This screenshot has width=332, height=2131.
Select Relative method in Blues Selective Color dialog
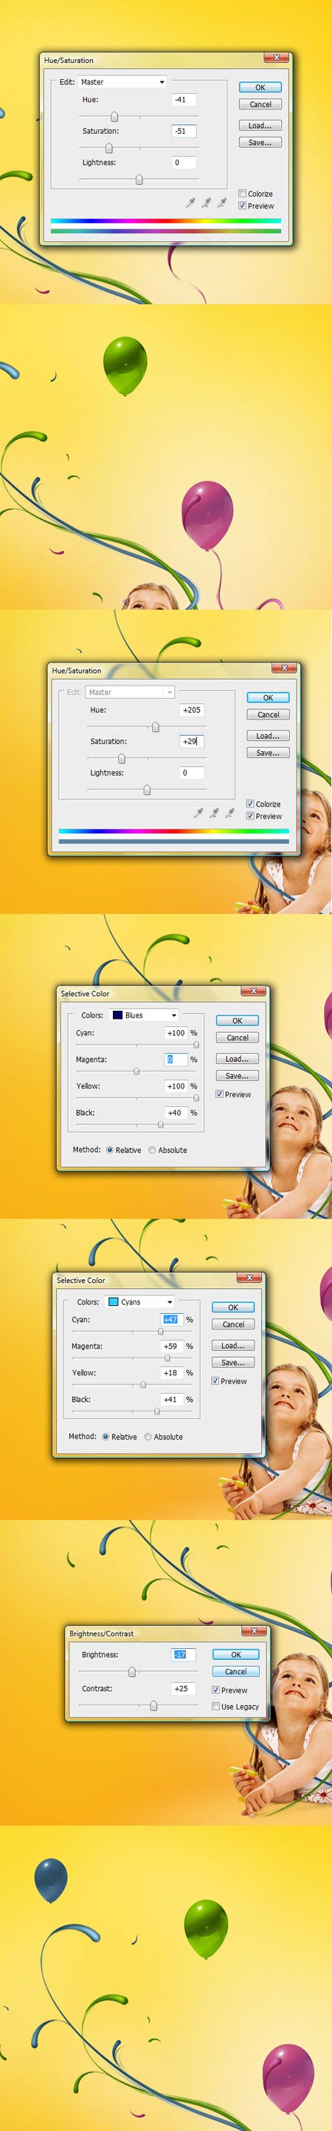coord(110,1150)
